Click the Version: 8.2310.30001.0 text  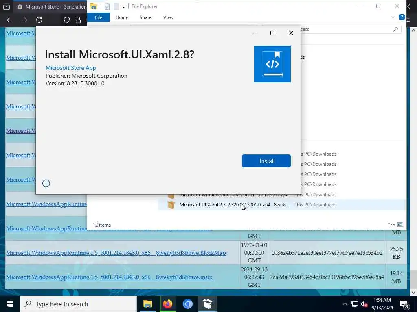[x=75, y=83]
